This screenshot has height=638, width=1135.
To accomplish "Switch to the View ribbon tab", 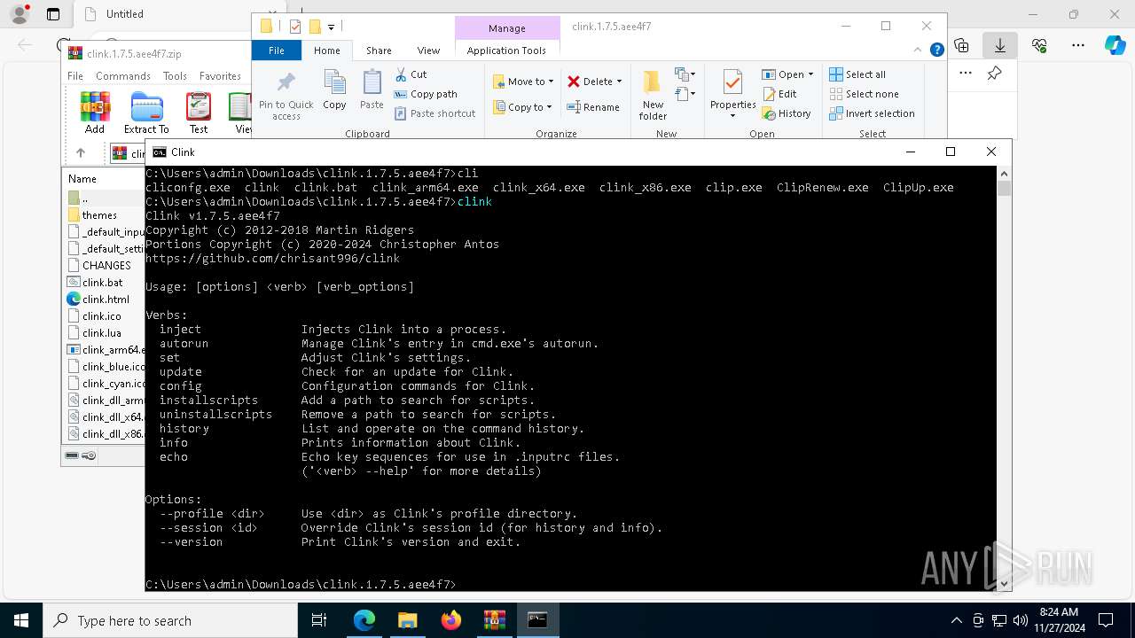I will coord(428,51).
